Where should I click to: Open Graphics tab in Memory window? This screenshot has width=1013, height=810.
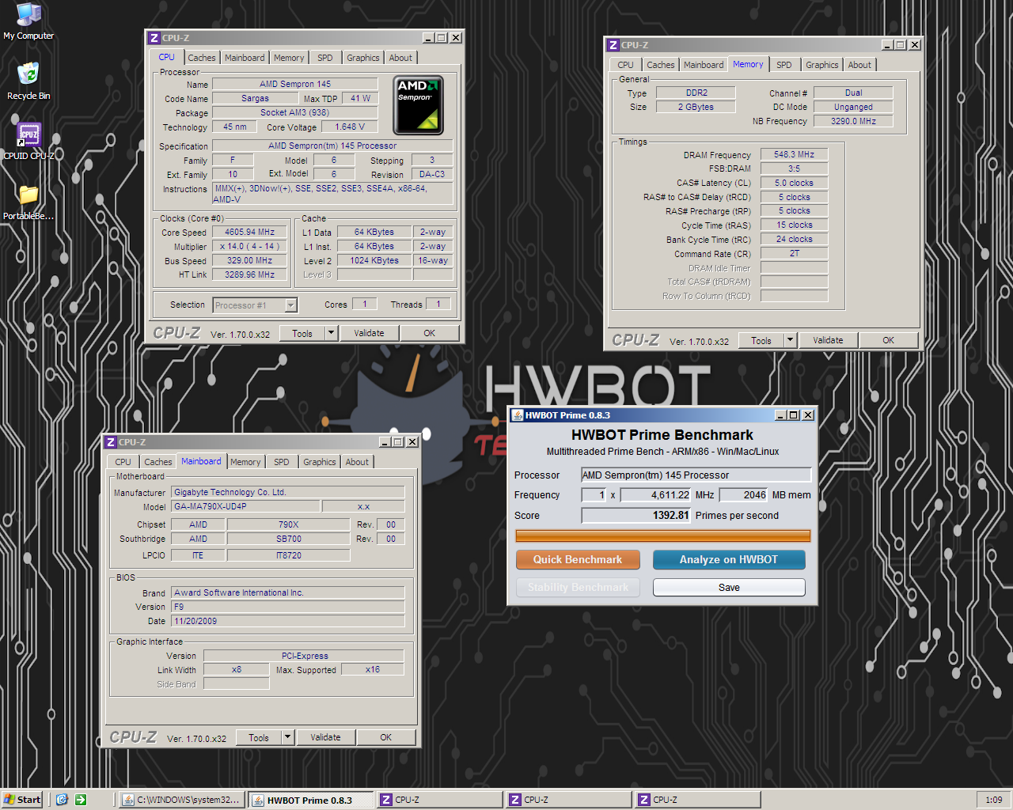pyautogui.click(x=821, y=65)
